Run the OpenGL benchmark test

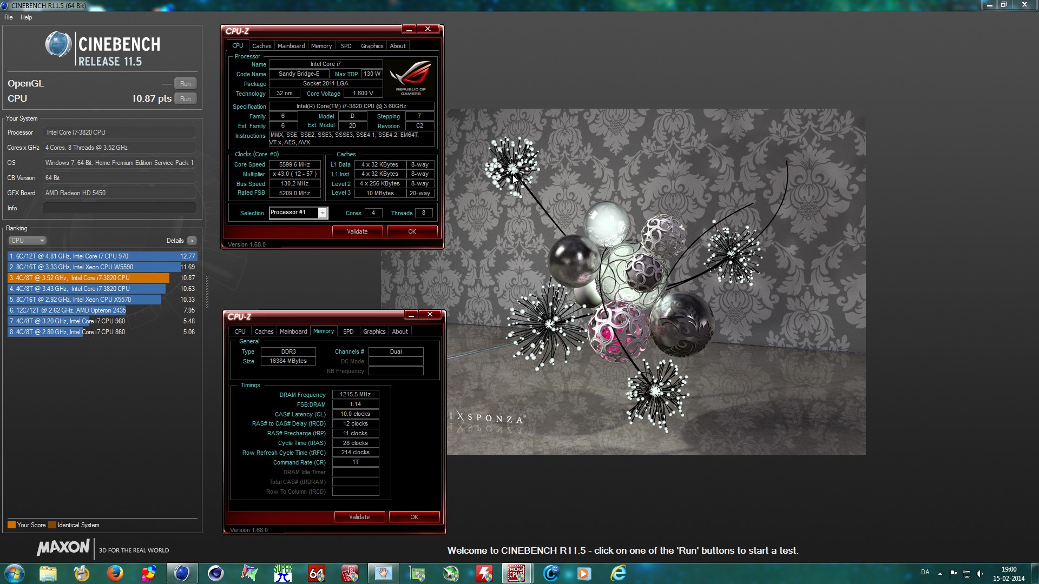185,84
